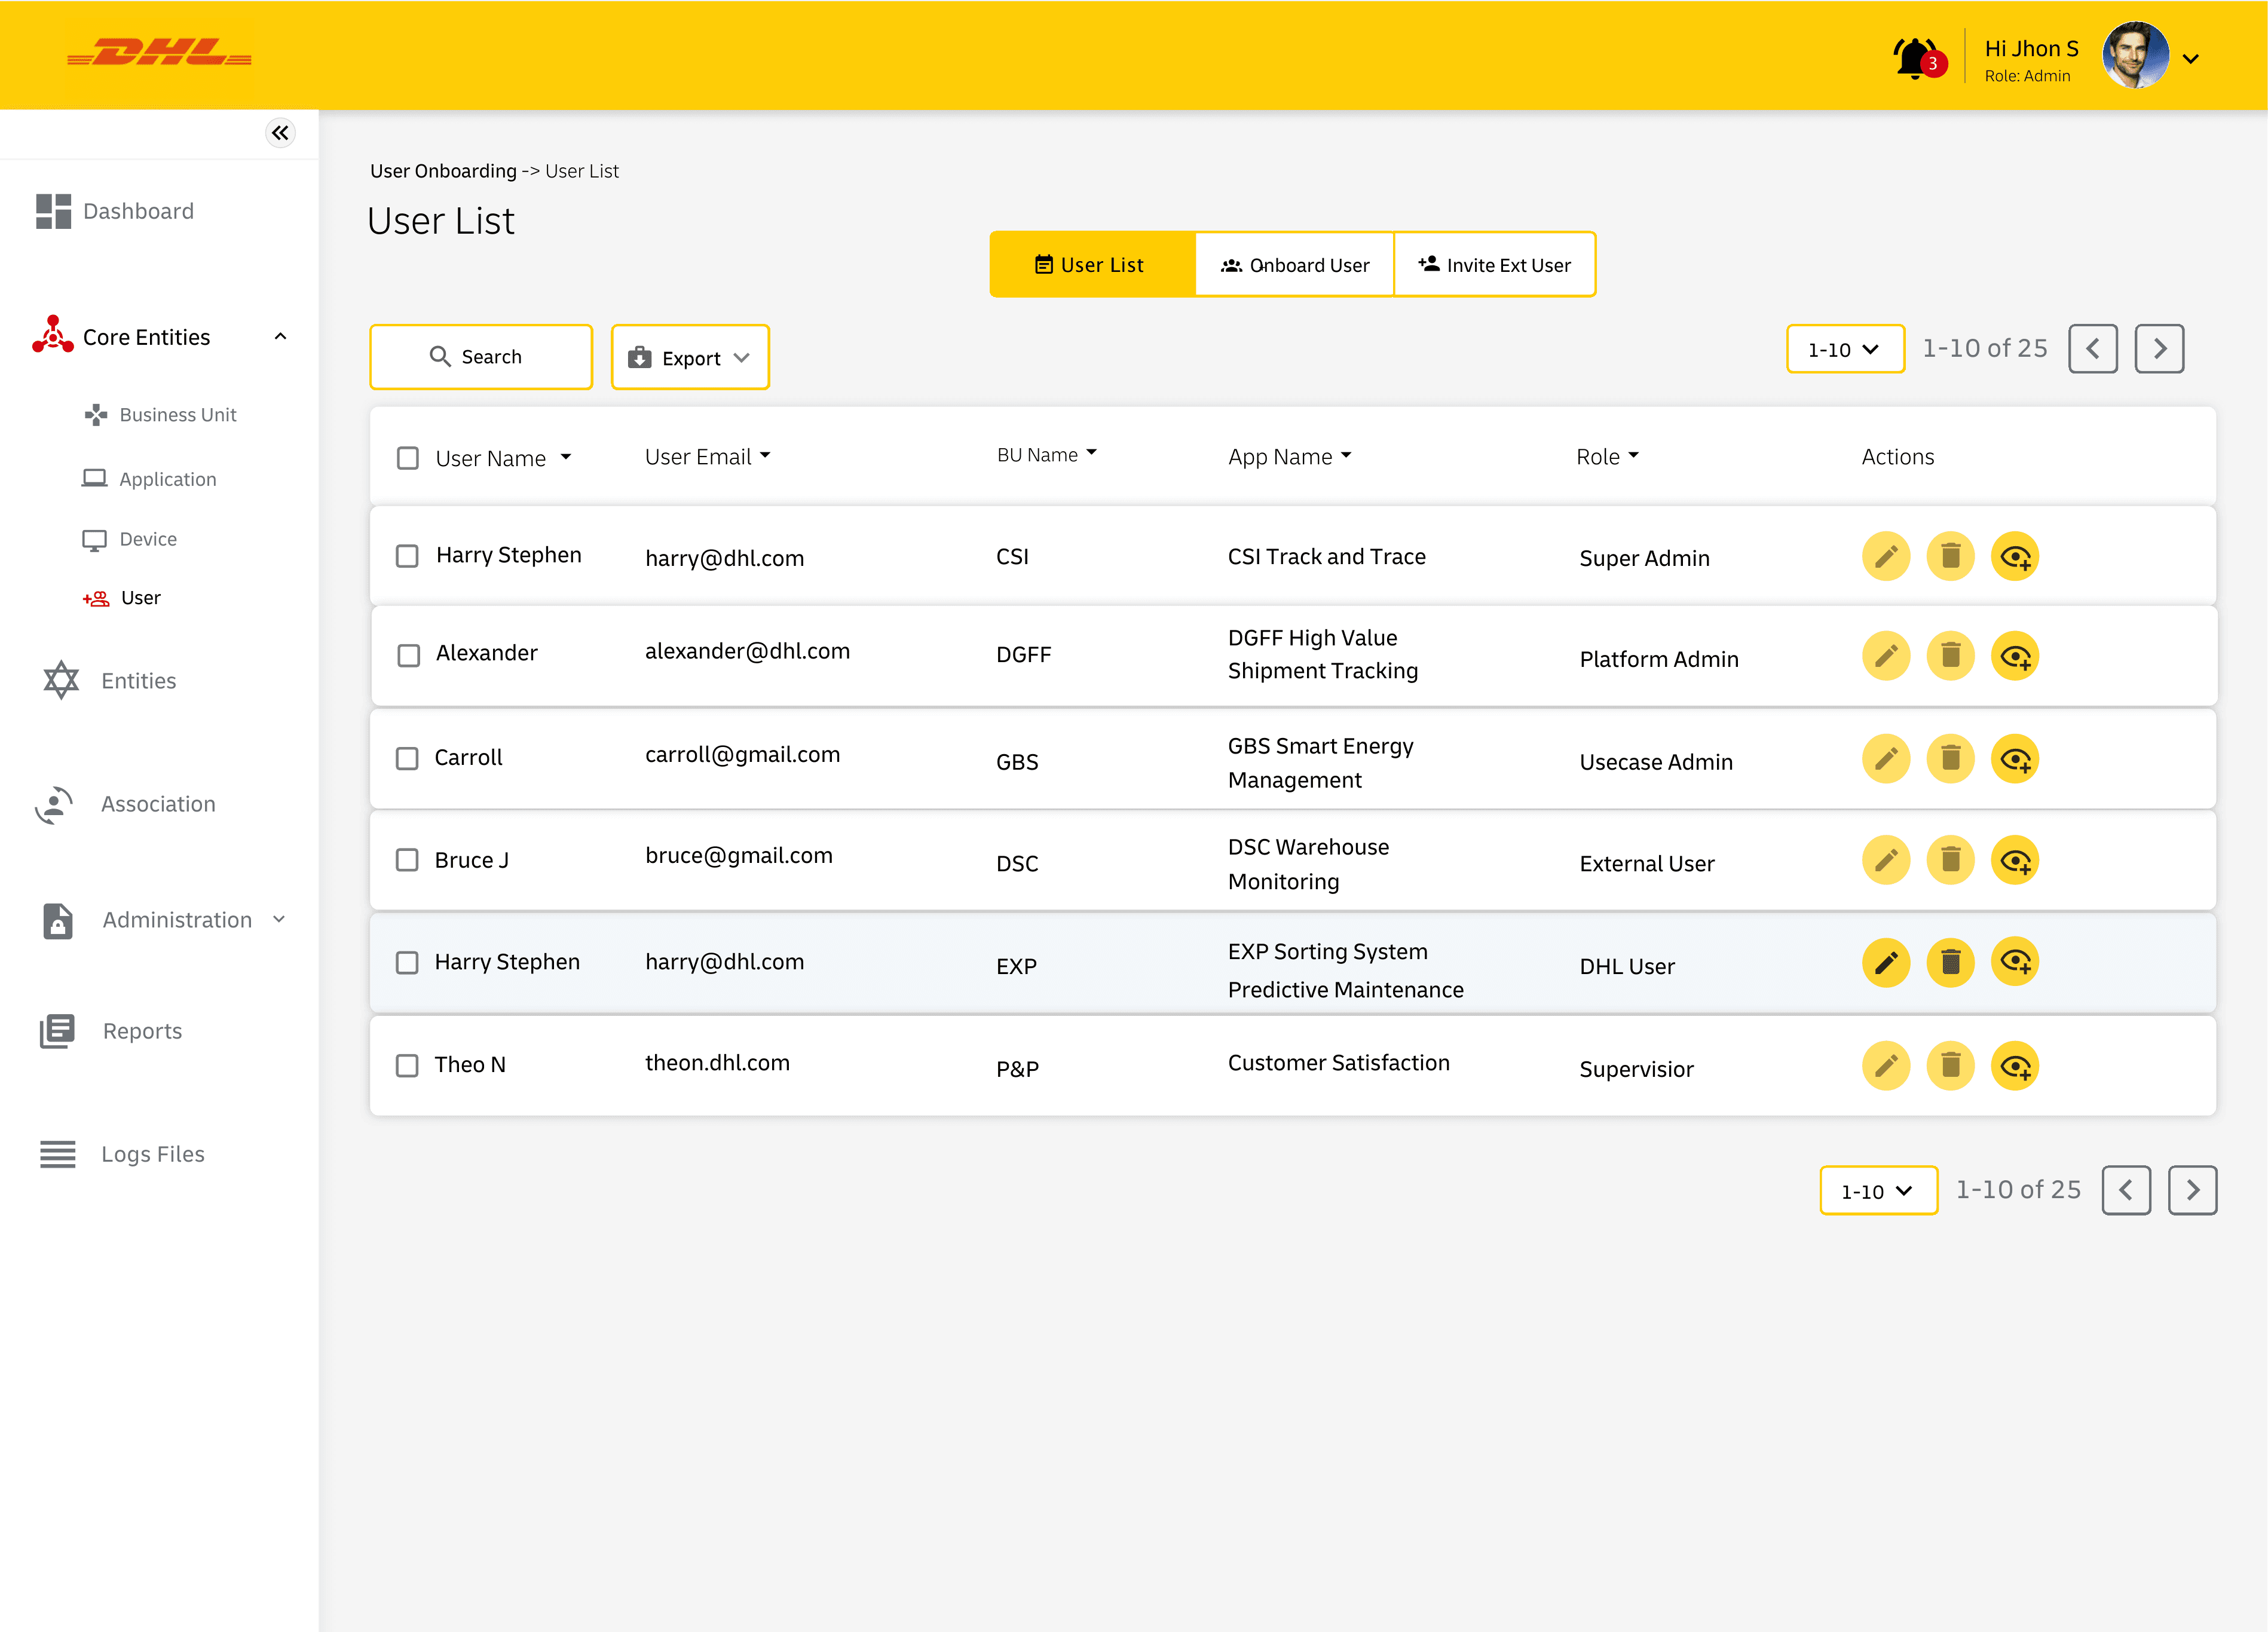This screenshot has width=2268, height=1632.
Task: View details for Bruce J via eye icon
Action: click(x=2016, y=860)
